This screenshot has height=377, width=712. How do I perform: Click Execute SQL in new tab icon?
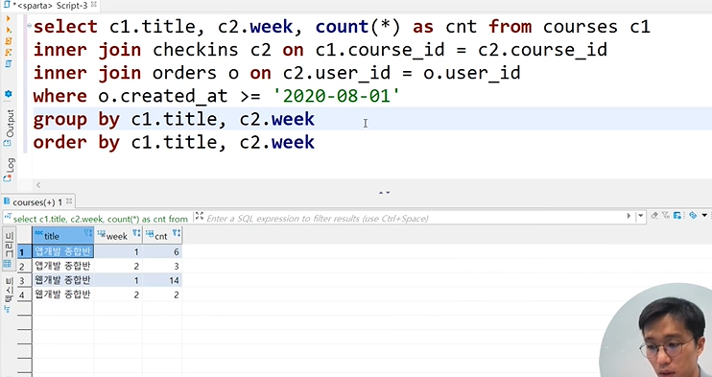(x=9, y=30)
